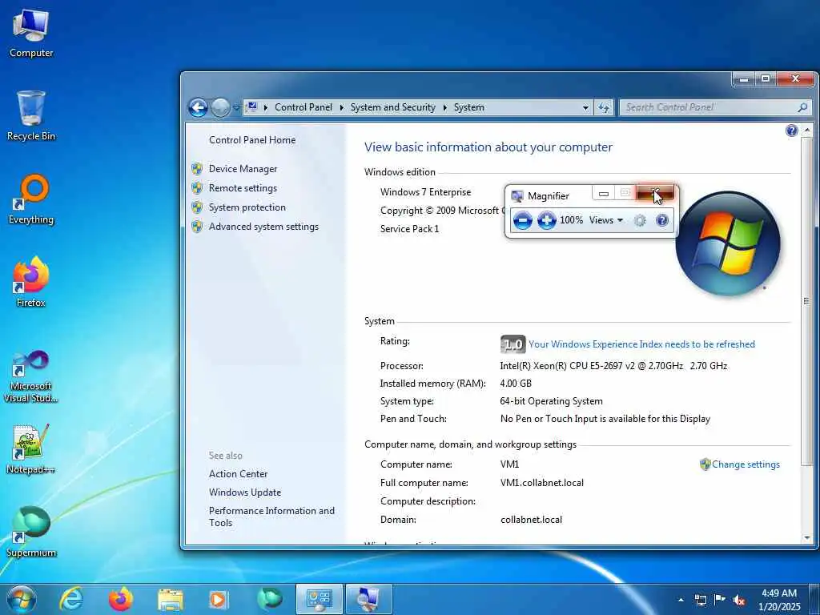Open Firefox from the taskbar
Screen dimensions: 820x615
coord(120,599)
